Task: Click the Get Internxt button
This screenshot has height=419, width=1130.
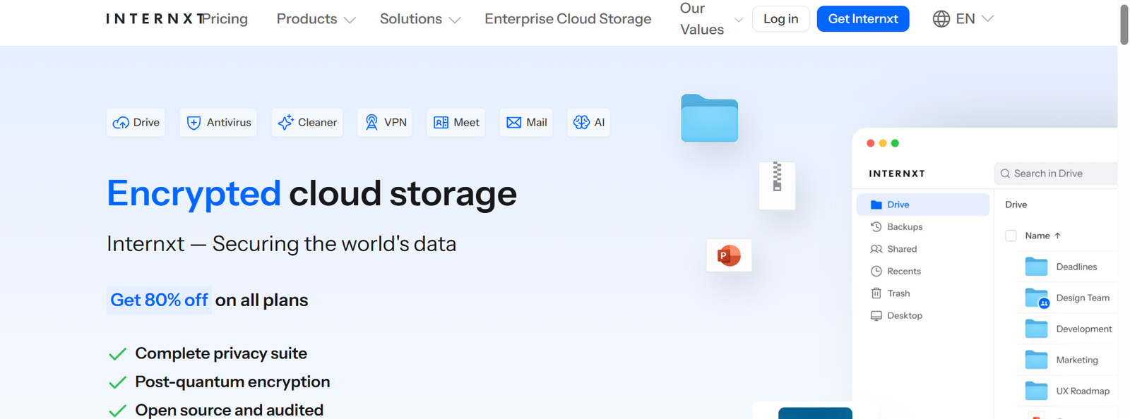Action: (863, 19)
